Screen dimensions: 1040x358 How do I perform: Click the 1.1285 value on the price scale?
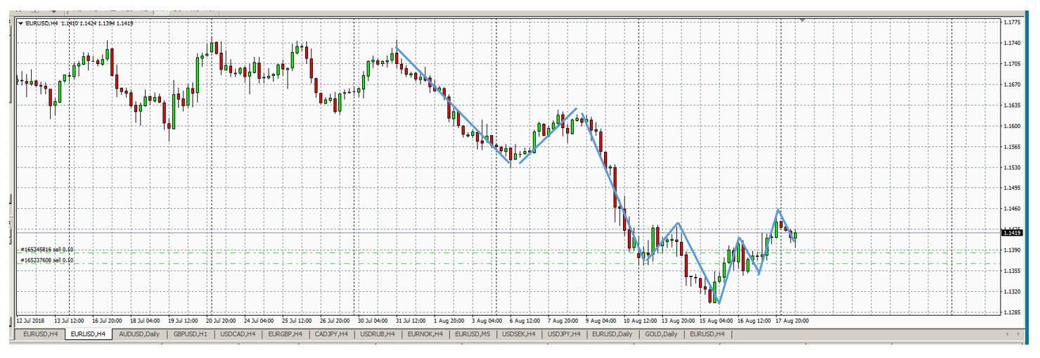pos(1012,312)
